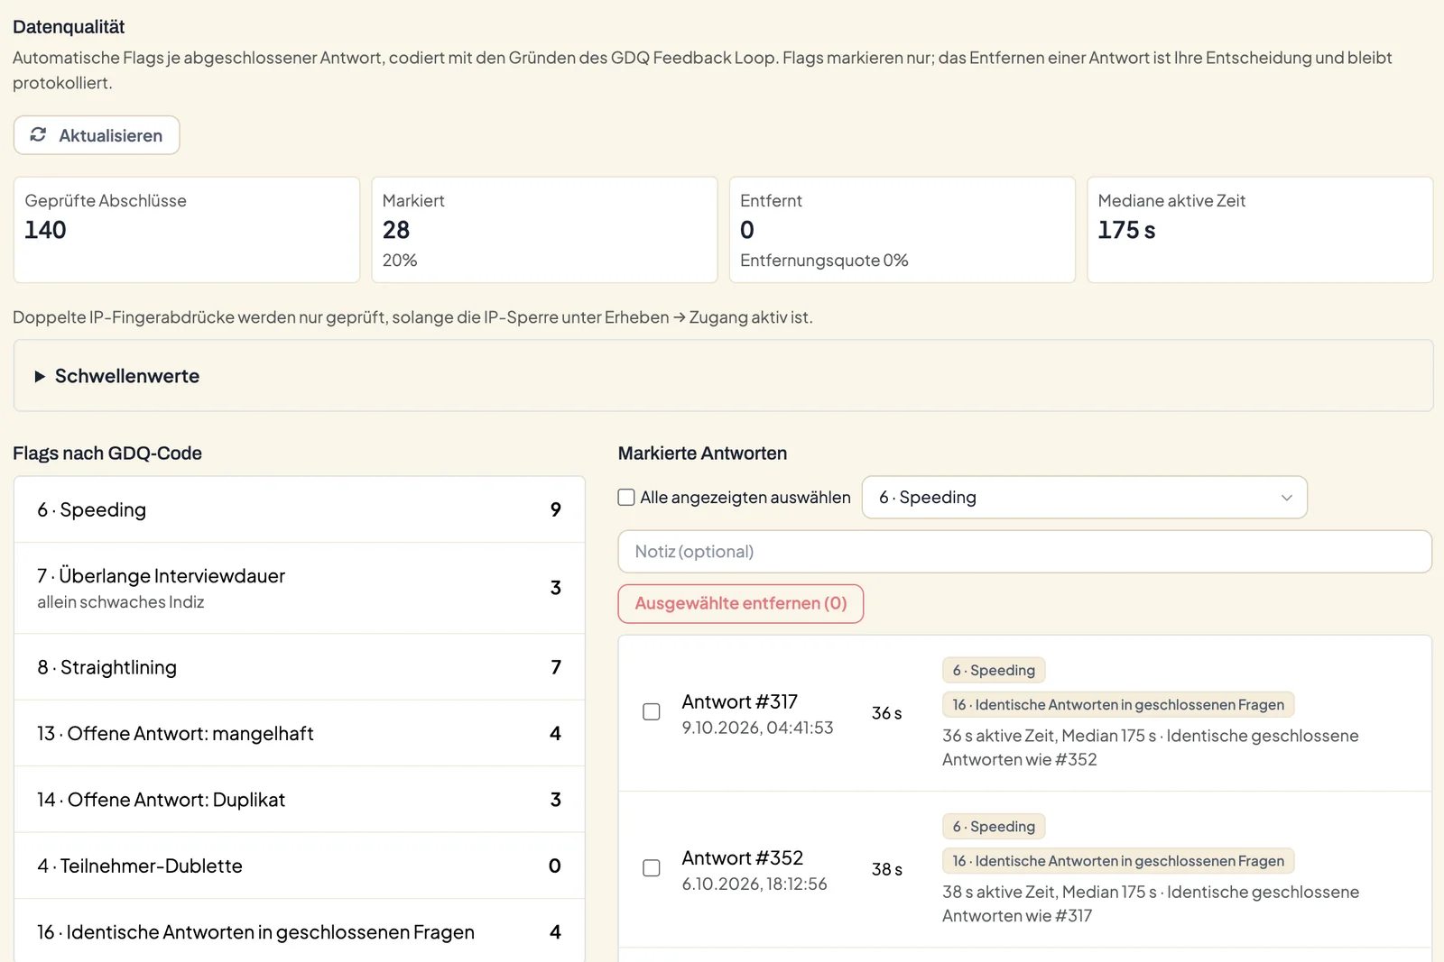Image resolution: width=1444 pixels, height=962 pixels.
Task: Select the checkbox for Antwort #352
Action: (x=652, y=867)
